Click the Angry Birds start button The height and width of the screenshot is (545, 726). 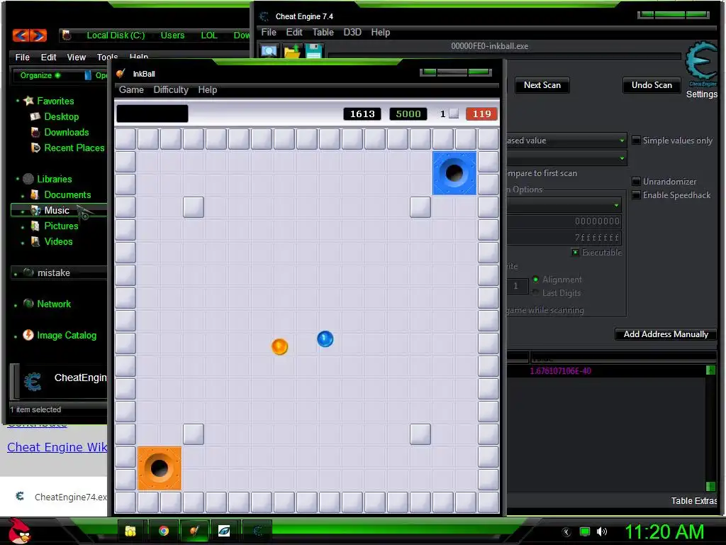pos(20,531)
